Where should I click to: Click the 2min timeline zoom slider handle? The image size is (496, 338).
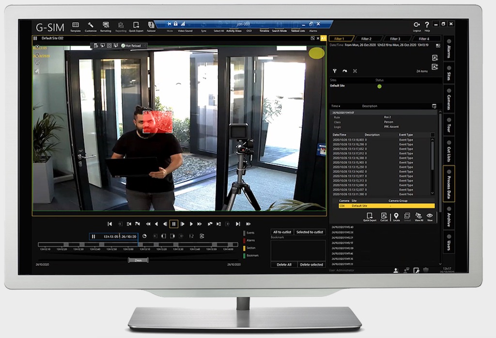(138, 260)
